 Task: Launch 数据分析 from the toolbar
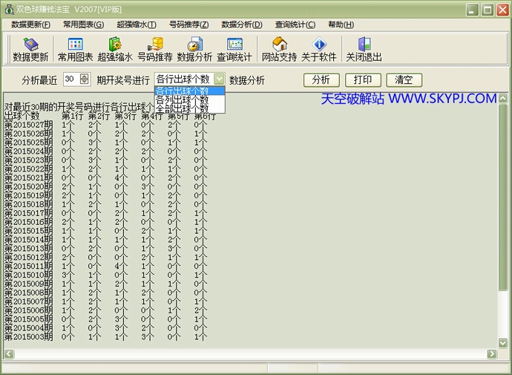[x=194, y=49]
